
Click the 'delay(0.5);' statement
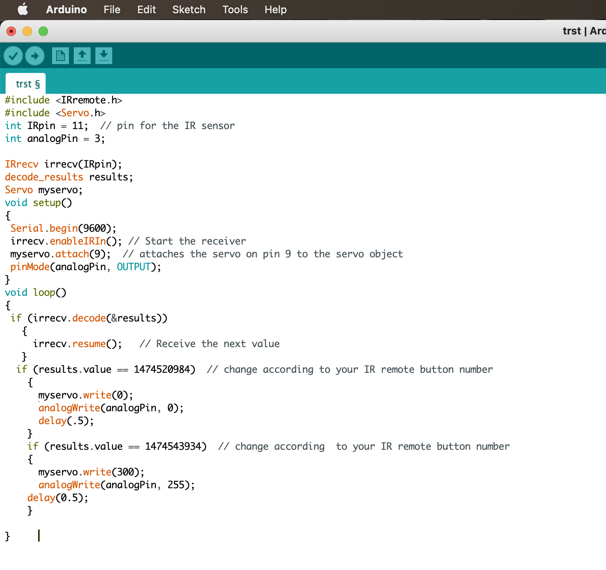58,498
